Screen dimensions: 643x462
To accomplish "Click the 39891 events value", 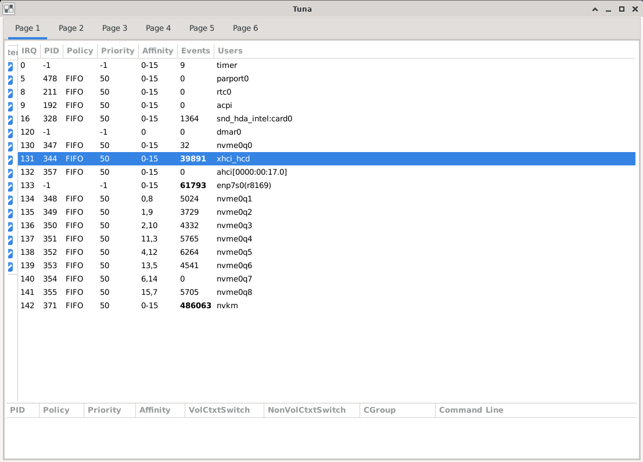I will [x=193, y=158].
